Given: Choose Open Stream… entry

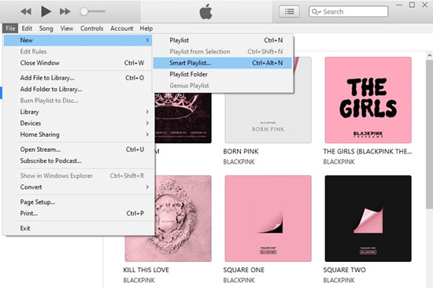Looking at the screenshot, I should [78, 150].
